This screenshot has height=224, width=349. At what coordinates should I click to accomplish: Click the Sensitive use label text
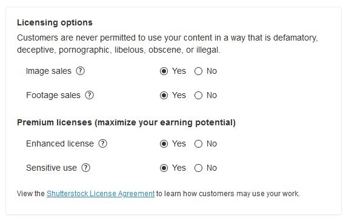pos(52,168)
